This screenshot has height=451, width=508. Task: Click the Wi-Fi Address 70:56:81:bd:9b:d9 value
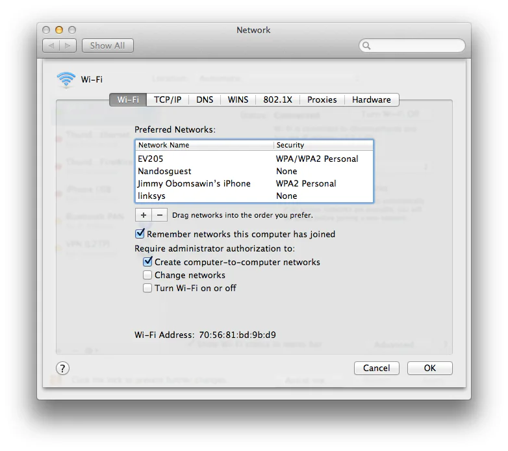coord(238,335)
